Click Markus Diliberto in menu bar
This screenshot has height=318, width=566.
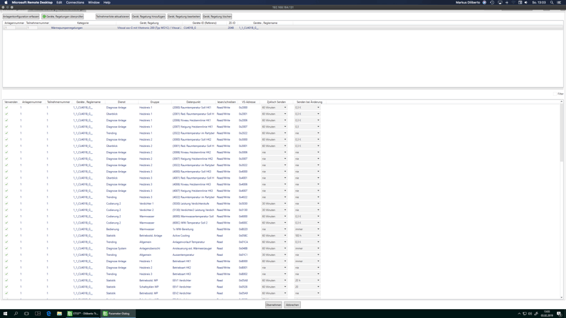pyautogui.click(x=468, y=3)
